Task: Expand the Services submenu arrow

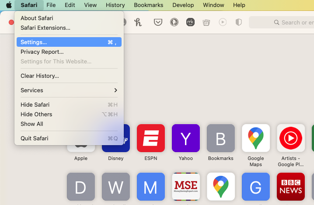Action: pos(115,90)
